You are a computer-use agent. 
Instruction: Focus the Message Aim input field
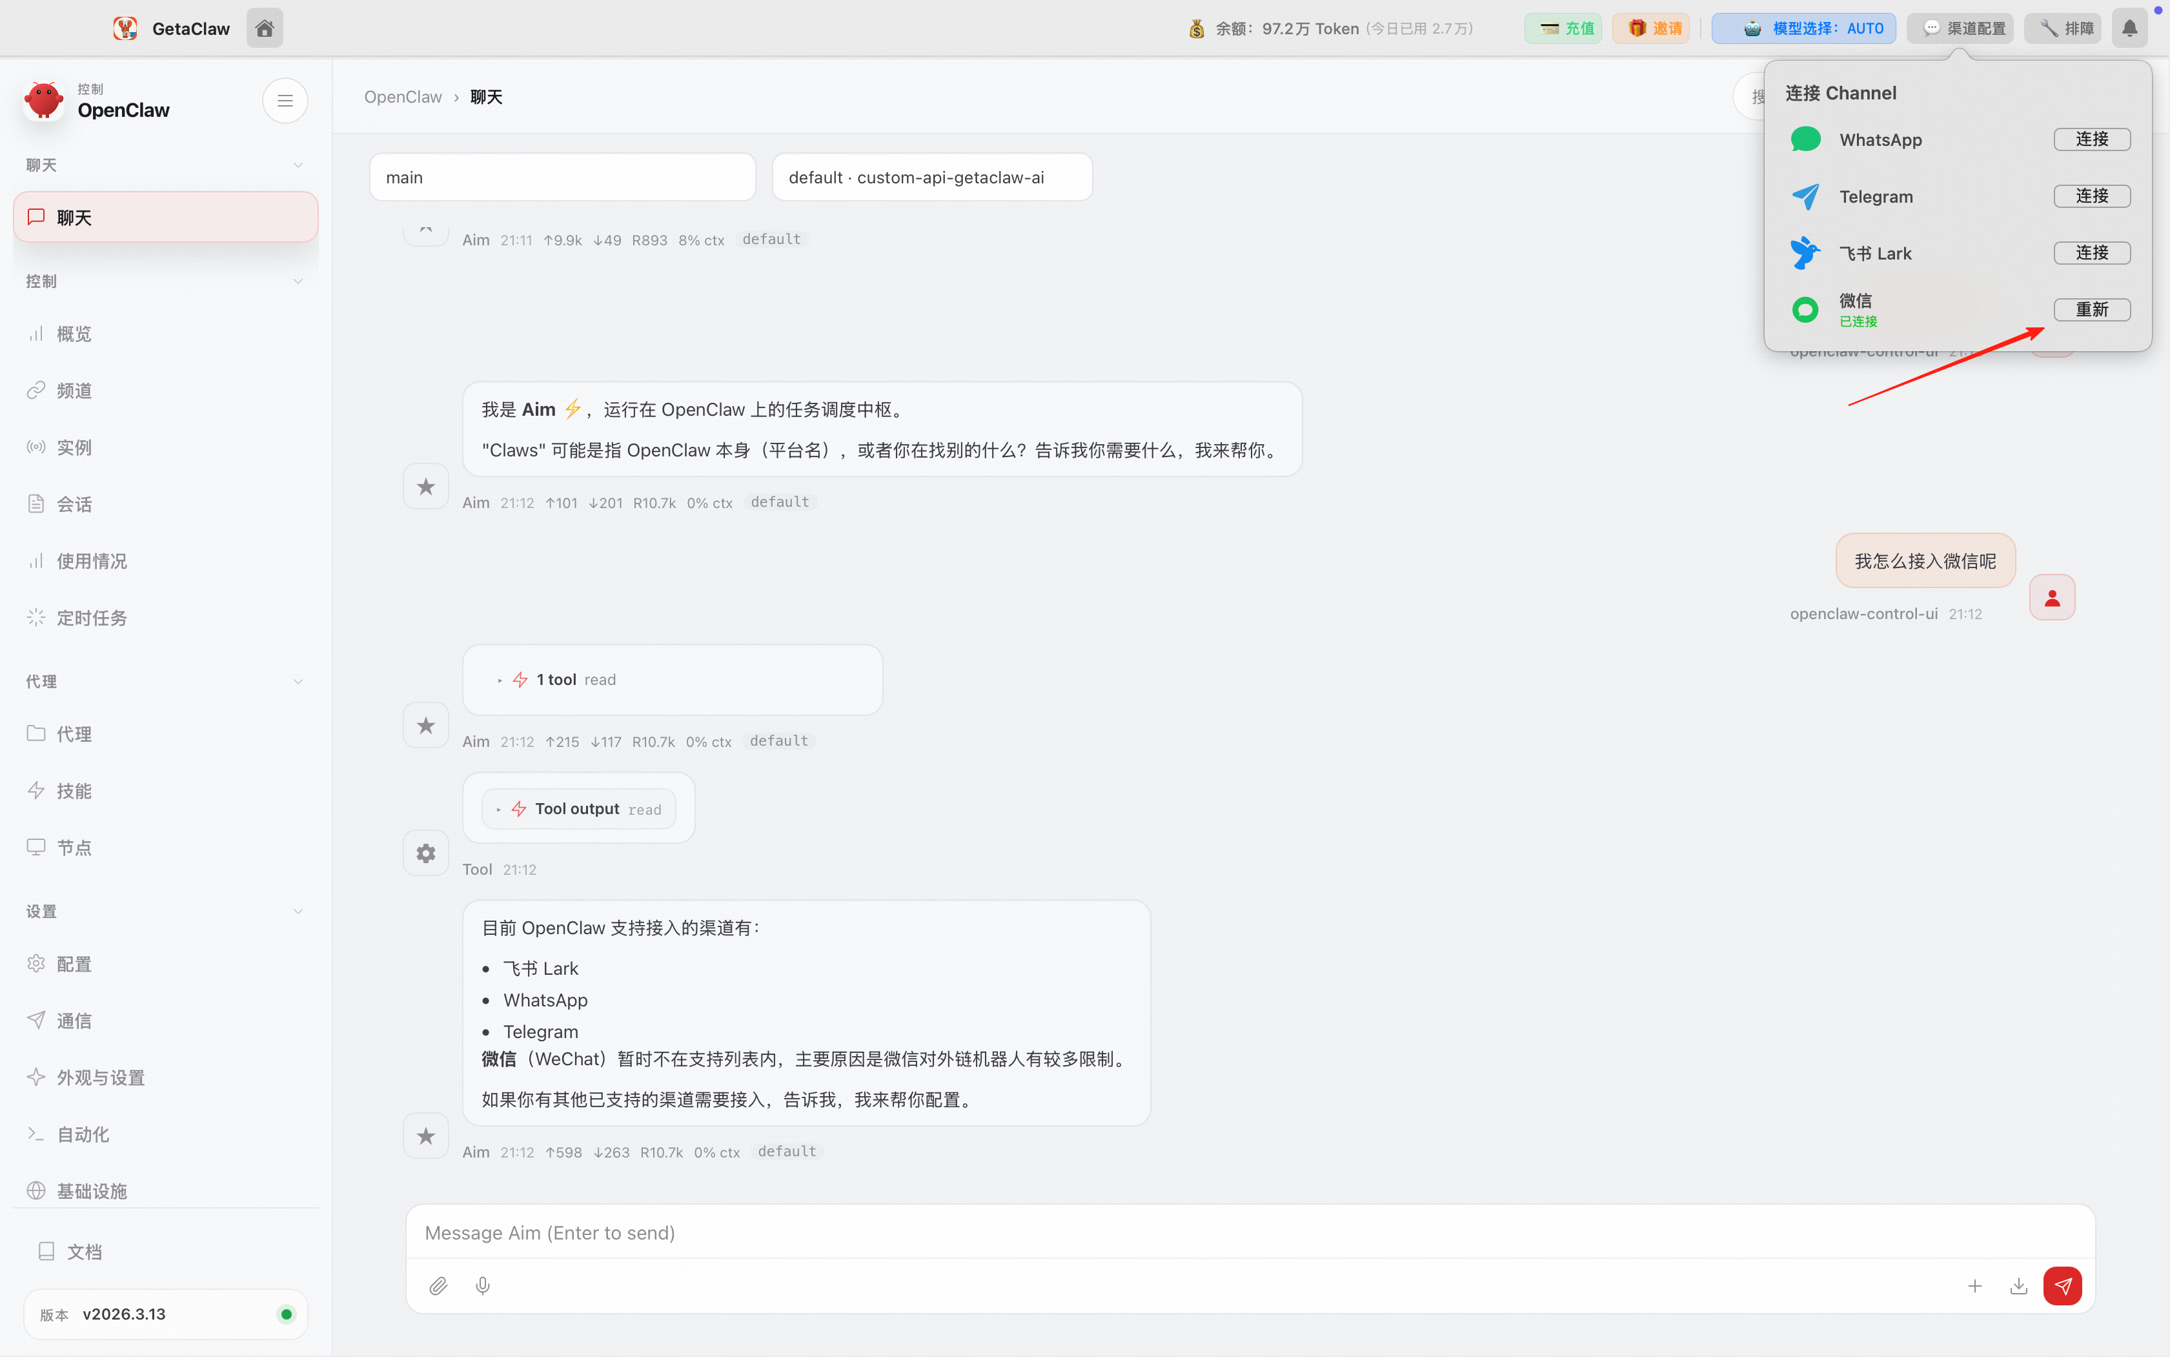tap(1249, 1232)
